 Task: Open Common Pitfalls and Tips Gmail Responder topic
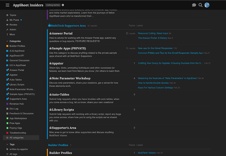coord(170,53)
